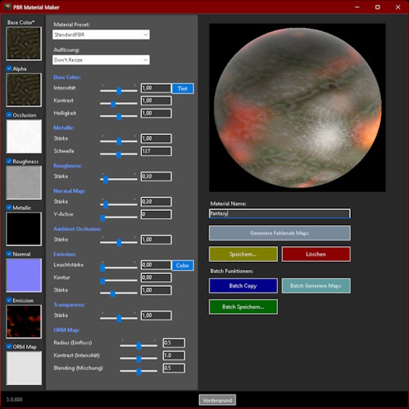Click the ORM Map thumbnail
The height and width of the screenshot is (409, 409).
point(24,367)
